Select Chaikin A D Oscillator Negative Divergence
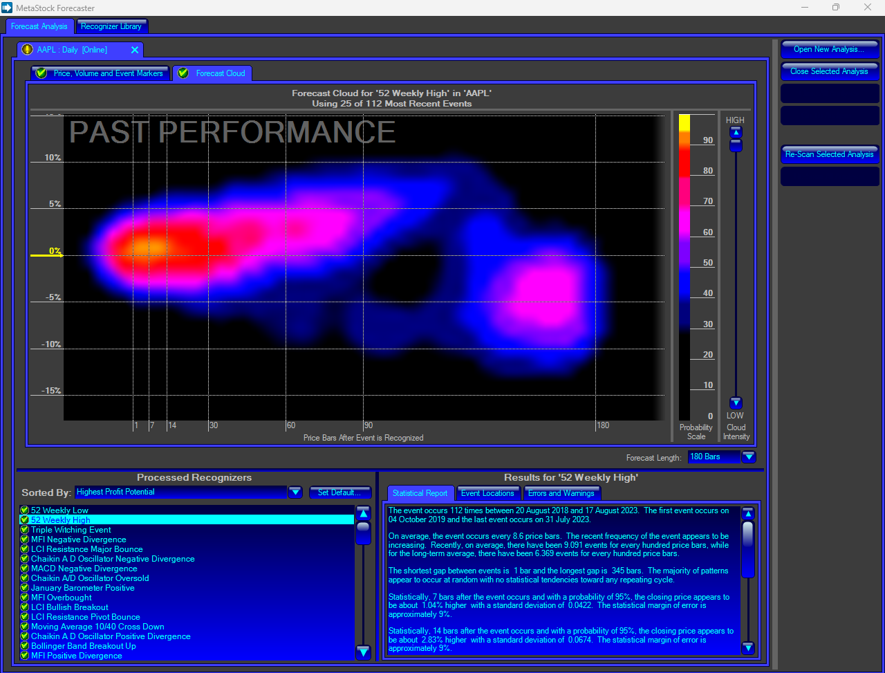The width and height of the screenshot is (885, 673). [x=187, y=559]
